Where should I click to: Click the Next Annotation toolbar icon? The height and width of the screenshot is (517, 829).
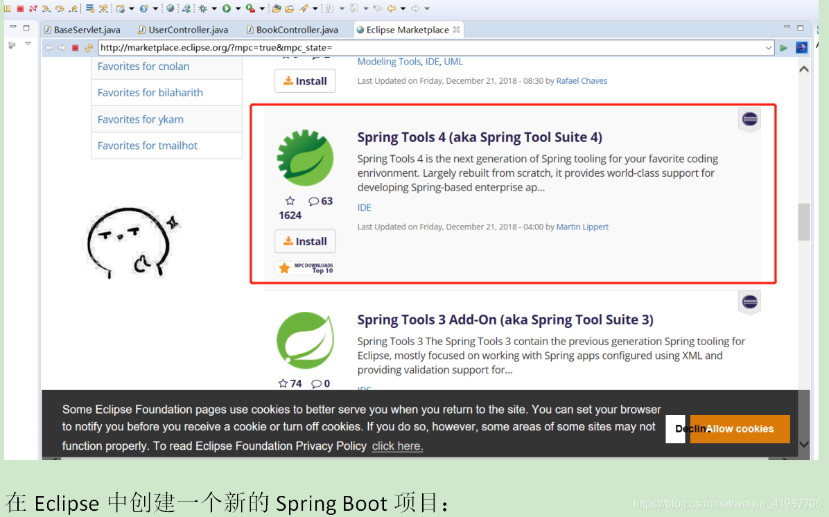[329, 8]
